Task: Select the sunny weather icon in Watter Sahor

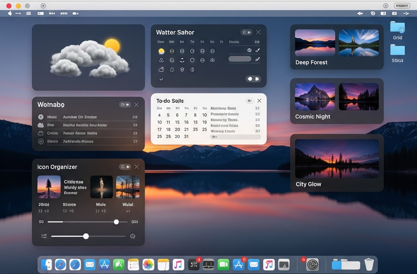Action: pos(161,51)
